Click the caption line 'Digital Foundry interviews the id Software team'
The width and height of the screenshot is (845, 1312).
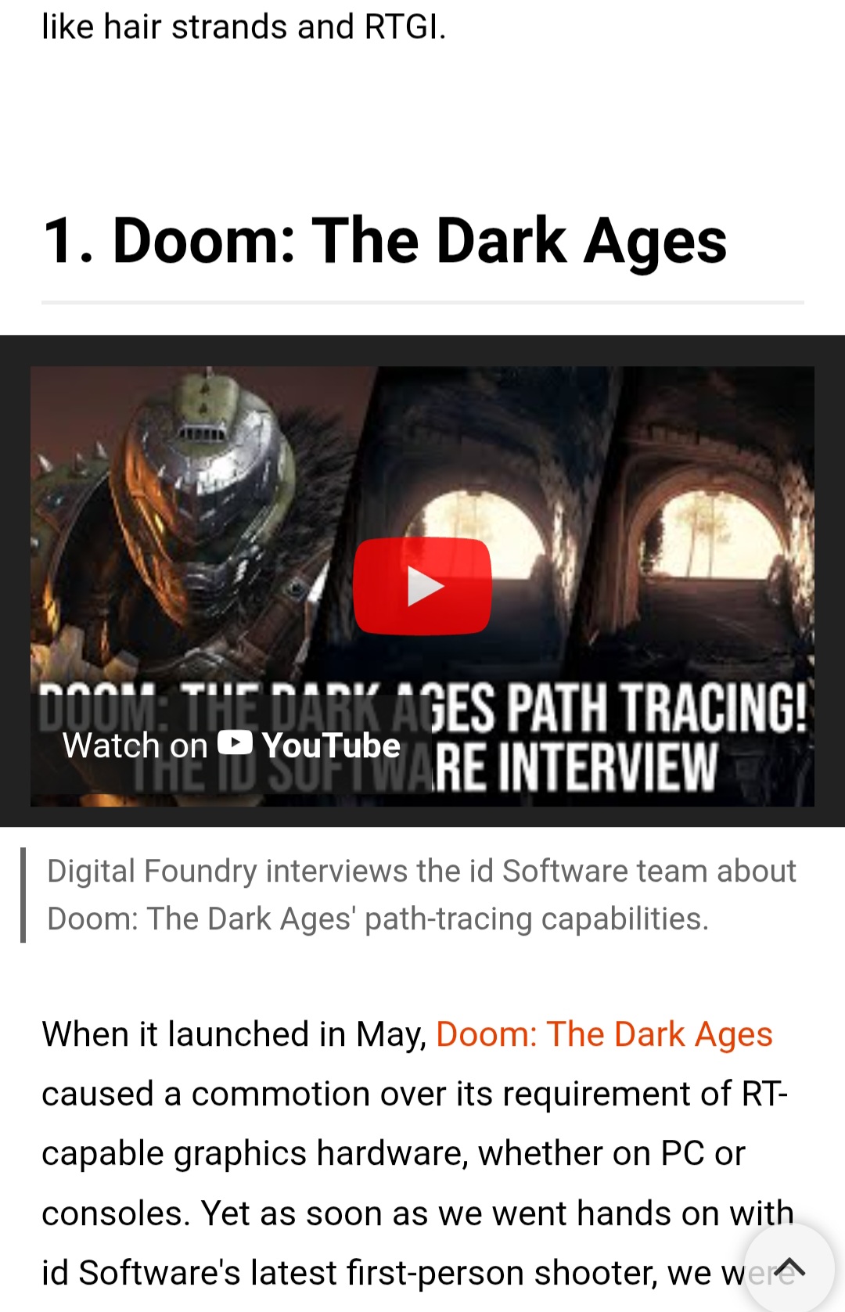point(421,871)
